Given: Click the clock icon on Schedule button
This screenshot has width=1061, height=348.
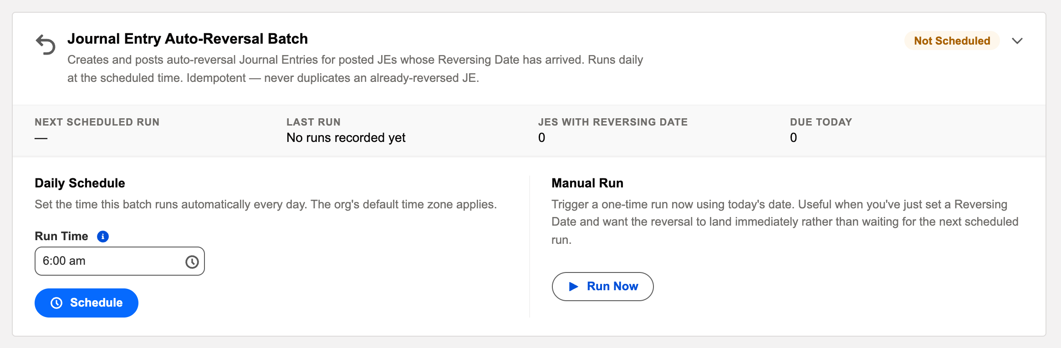Looking at the screenshot, I should 56,303.
